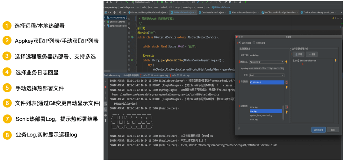This screenshot has height=160, width=344.
Task: Select machine 10.24.53.40 in list
Action: [x=267, y=82]
